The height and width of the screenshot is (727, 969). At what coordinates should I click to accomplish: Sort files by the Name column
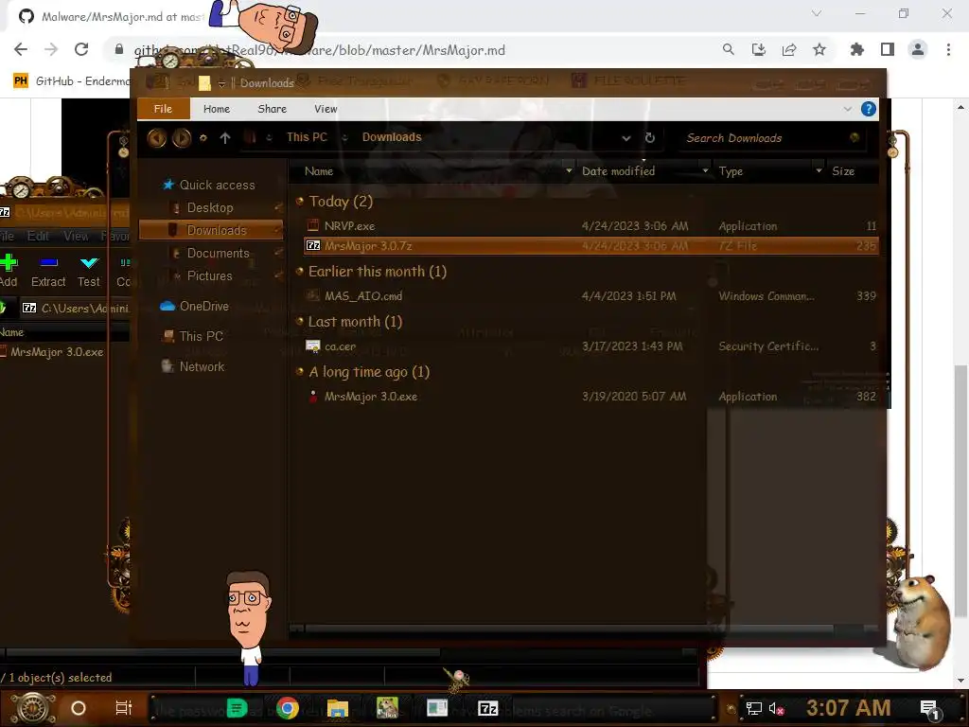point(319,171)
